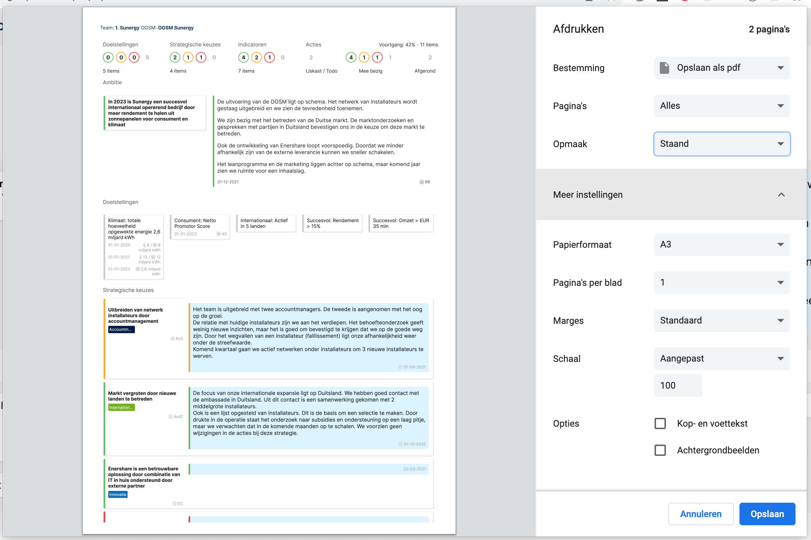Open the Papierformaat dropdown showing A3
811x540 pixels.
coord(722,244)
